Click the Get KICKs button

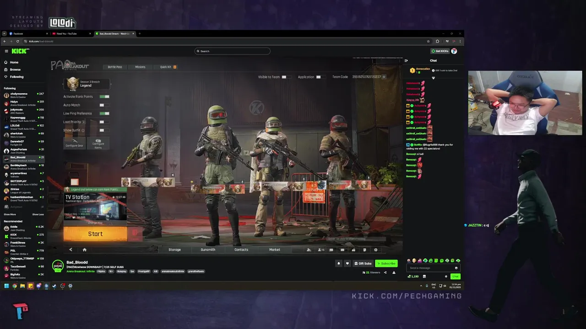pyautogui.click(x=440, y=51)
